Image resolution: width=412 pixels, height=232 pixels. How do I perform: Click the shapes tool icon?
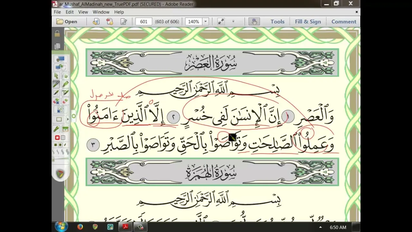(60, 110)
